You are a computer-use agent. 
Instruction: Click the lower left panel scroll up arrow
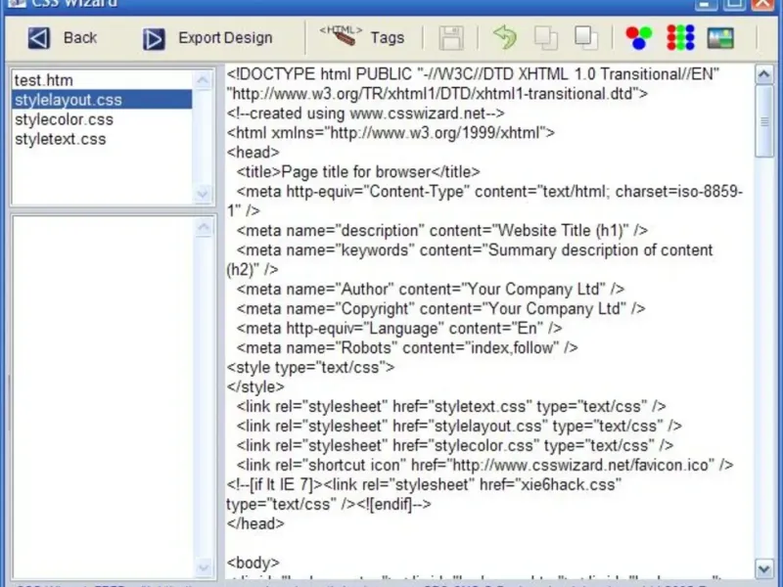[x=204, y=227]
